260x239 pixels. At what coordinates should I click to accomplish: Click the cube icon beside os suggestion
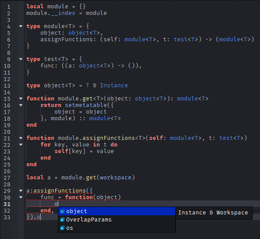(62, 228)
